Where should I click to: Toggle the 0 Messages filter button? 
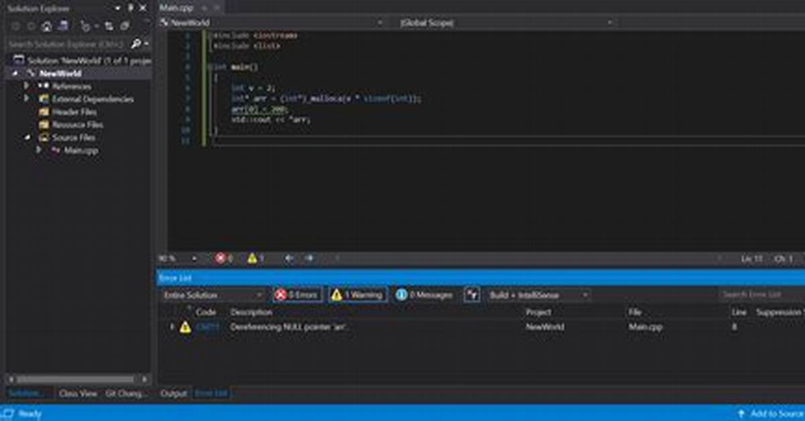coord(424,295)
